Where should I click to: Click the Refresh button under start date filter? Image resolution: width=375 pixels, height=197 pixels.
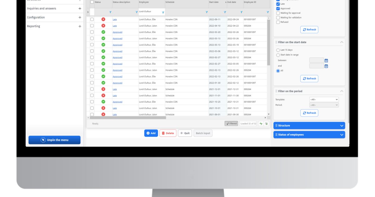[309, 78]
